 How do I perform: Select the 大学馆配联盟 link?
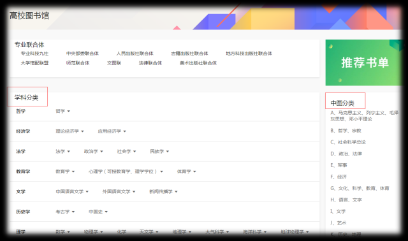pos(34,63)
